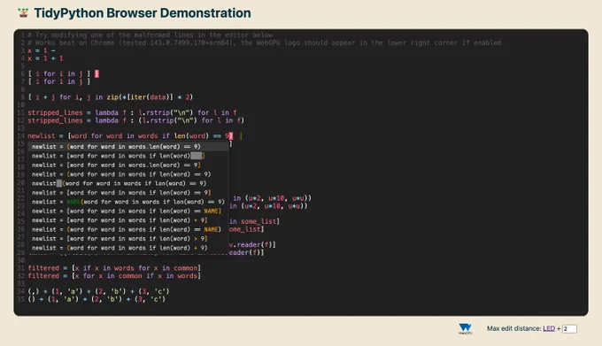Focus the Max edit distance number field
The height and width of the screenshot is (346, 602).
pos(569,328)
